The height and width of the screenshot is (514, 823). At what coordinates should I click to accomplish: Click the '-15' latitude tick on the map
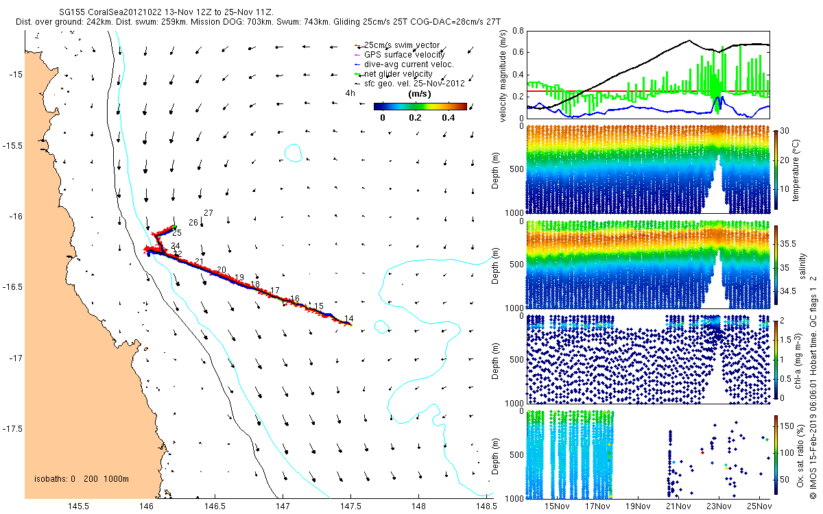pyautogui.click(x=15, y=75)
